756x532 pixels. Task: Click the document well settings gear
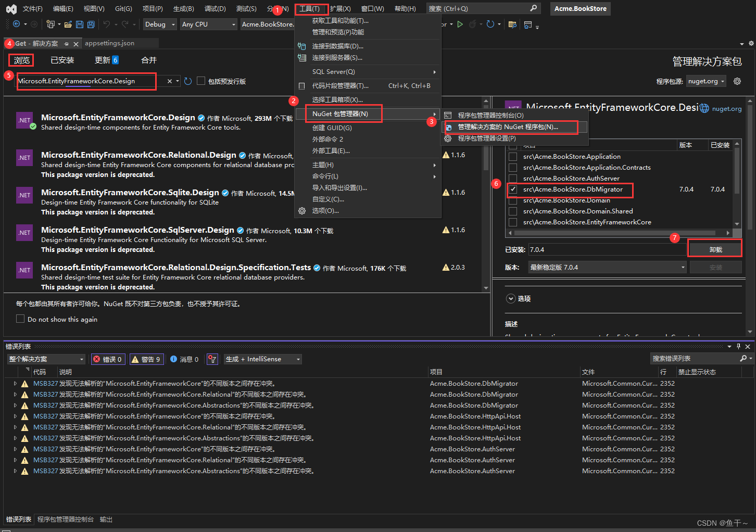(751, 43)
